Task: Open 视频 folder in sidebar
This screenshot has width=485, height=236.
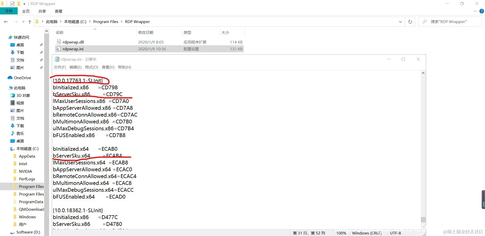Action: coord(20,103)
